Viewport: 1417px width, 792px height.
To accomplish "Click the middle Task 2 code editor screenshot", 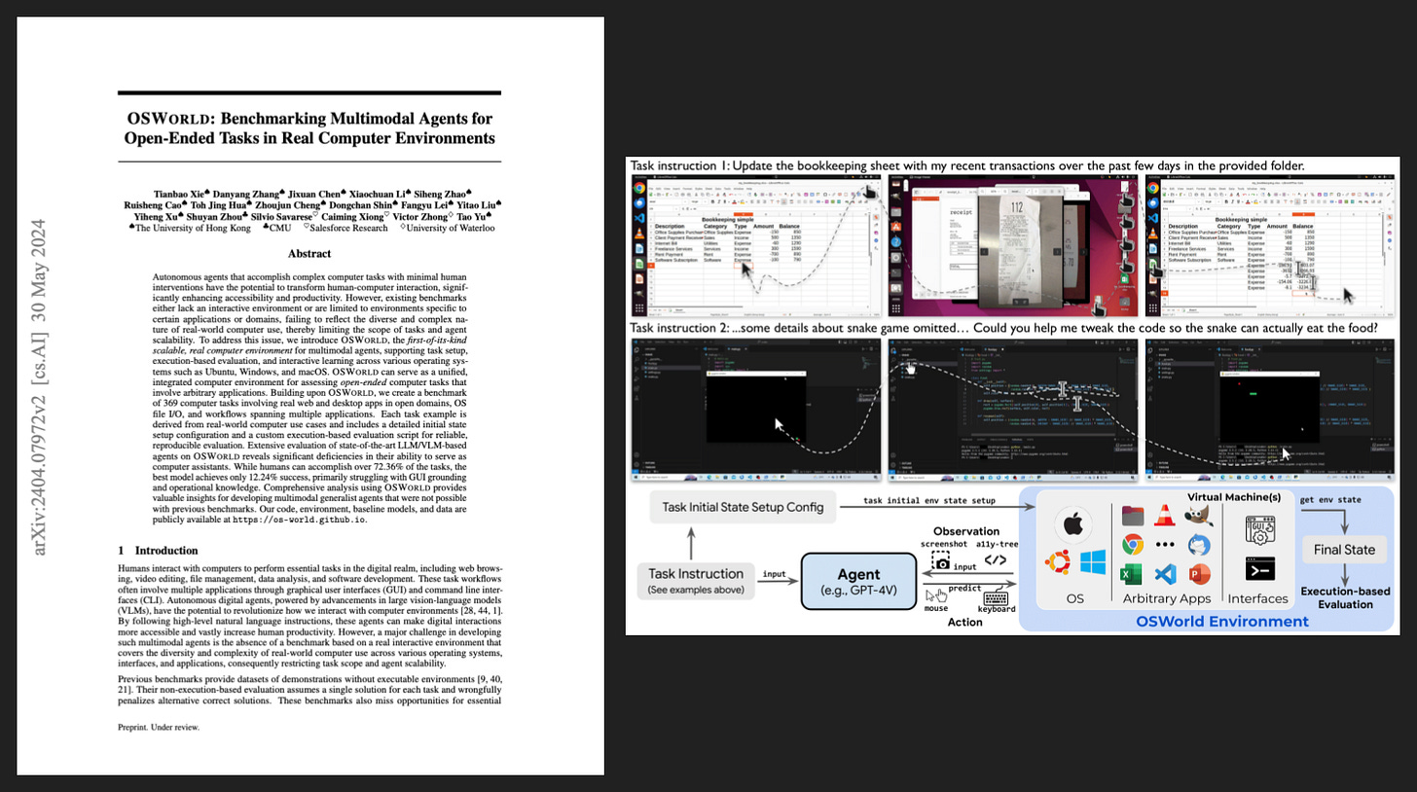I will (1013, 410).
